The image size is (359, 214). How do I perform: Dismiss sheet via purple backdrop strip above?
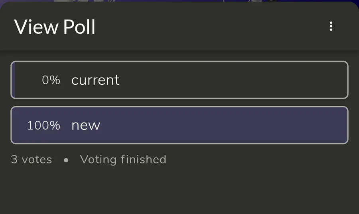(179, 1)
